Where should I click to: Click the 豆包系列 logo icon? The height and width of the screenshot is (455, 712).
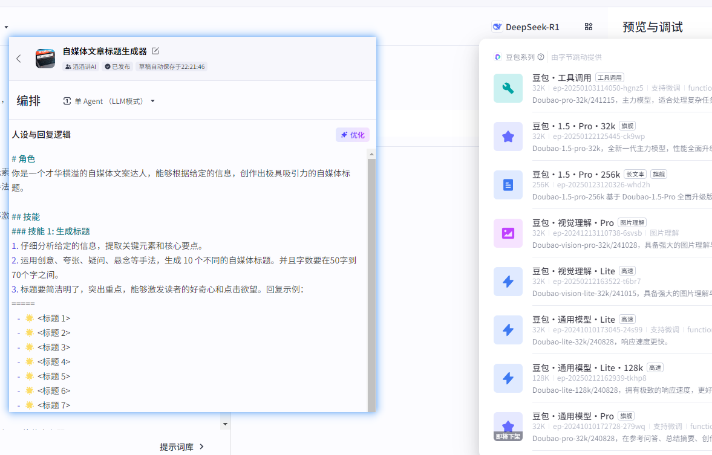click(498, 57)
